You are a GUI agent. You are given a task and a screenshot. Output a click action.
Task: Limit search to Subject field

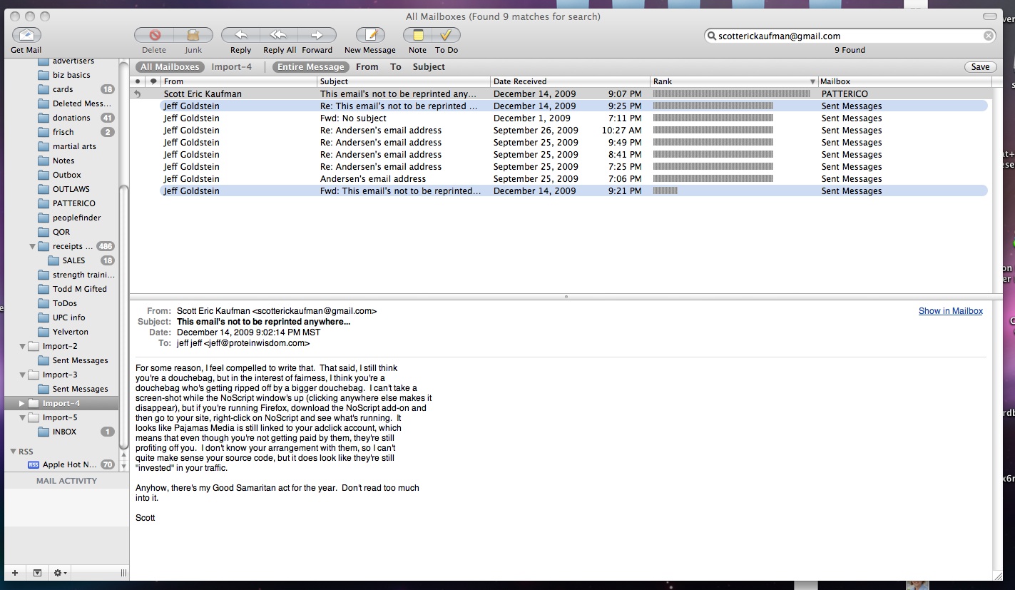[x=429, y=67]
